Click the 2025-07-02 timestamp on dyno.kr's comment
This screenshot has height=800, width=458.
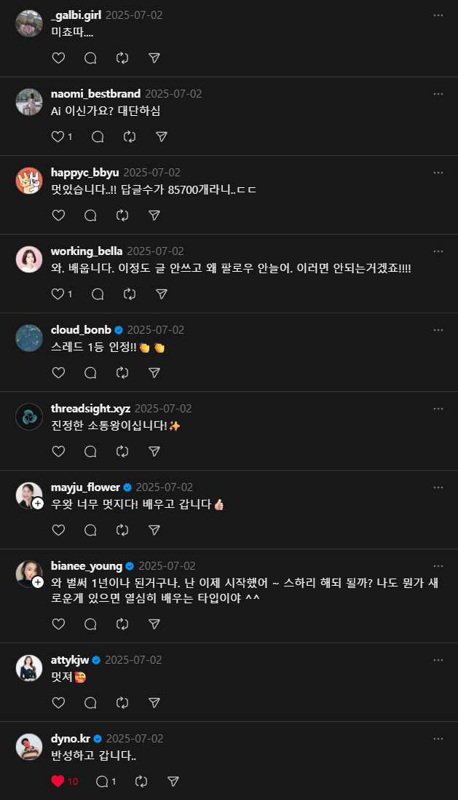[134, 738]
